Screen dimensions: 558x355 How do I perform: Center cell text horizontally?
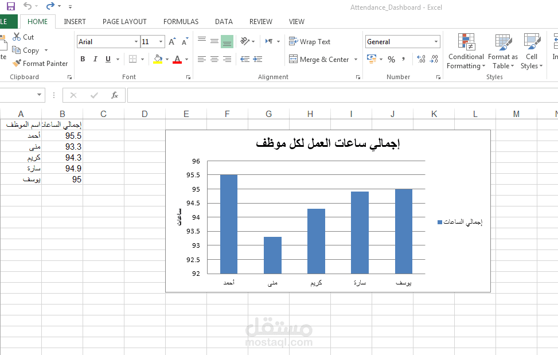coord(214,59)
